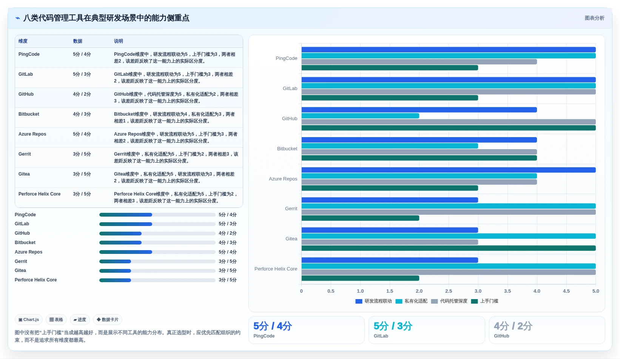This screenshot has width=620, height=359.
Task: Click the GitHub progress bar
Action: tap(157, 234)
